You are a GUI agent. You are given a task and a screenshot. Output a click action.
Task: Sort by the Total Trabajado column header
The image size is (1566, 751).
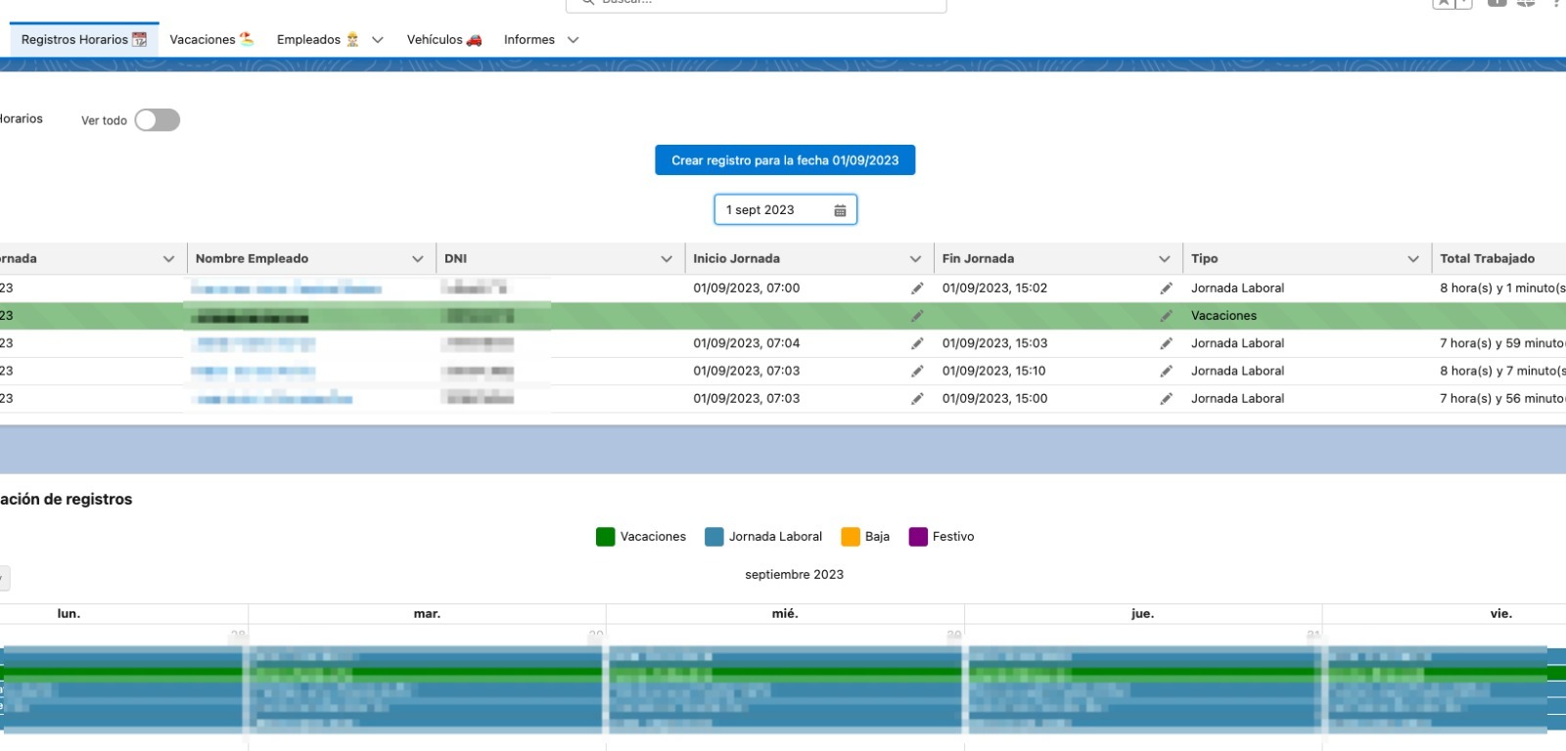[x=1487, y=259]
